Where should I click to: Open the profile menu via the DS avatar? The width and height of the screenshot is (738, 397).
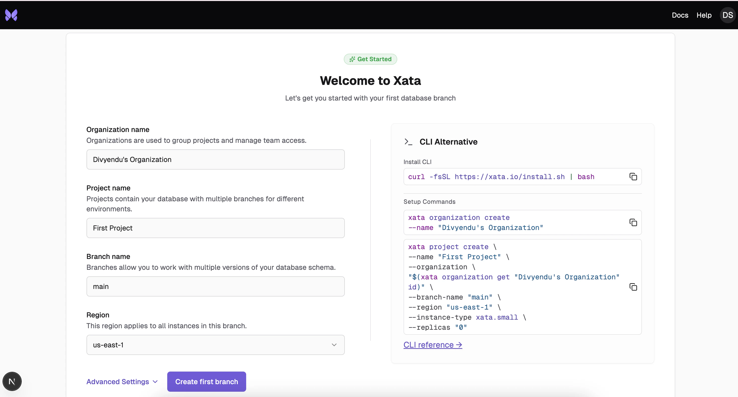click(x=727, y=15)
